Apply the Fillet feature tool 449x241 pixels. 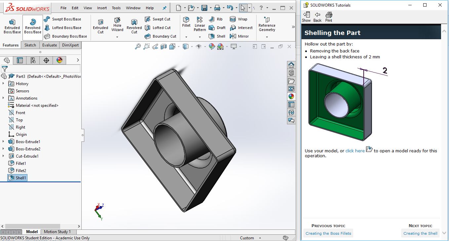(x=186, y=22)
